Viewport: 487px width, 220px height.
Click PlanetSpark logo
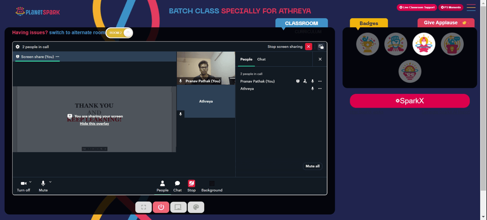click(x=37, y=12)
